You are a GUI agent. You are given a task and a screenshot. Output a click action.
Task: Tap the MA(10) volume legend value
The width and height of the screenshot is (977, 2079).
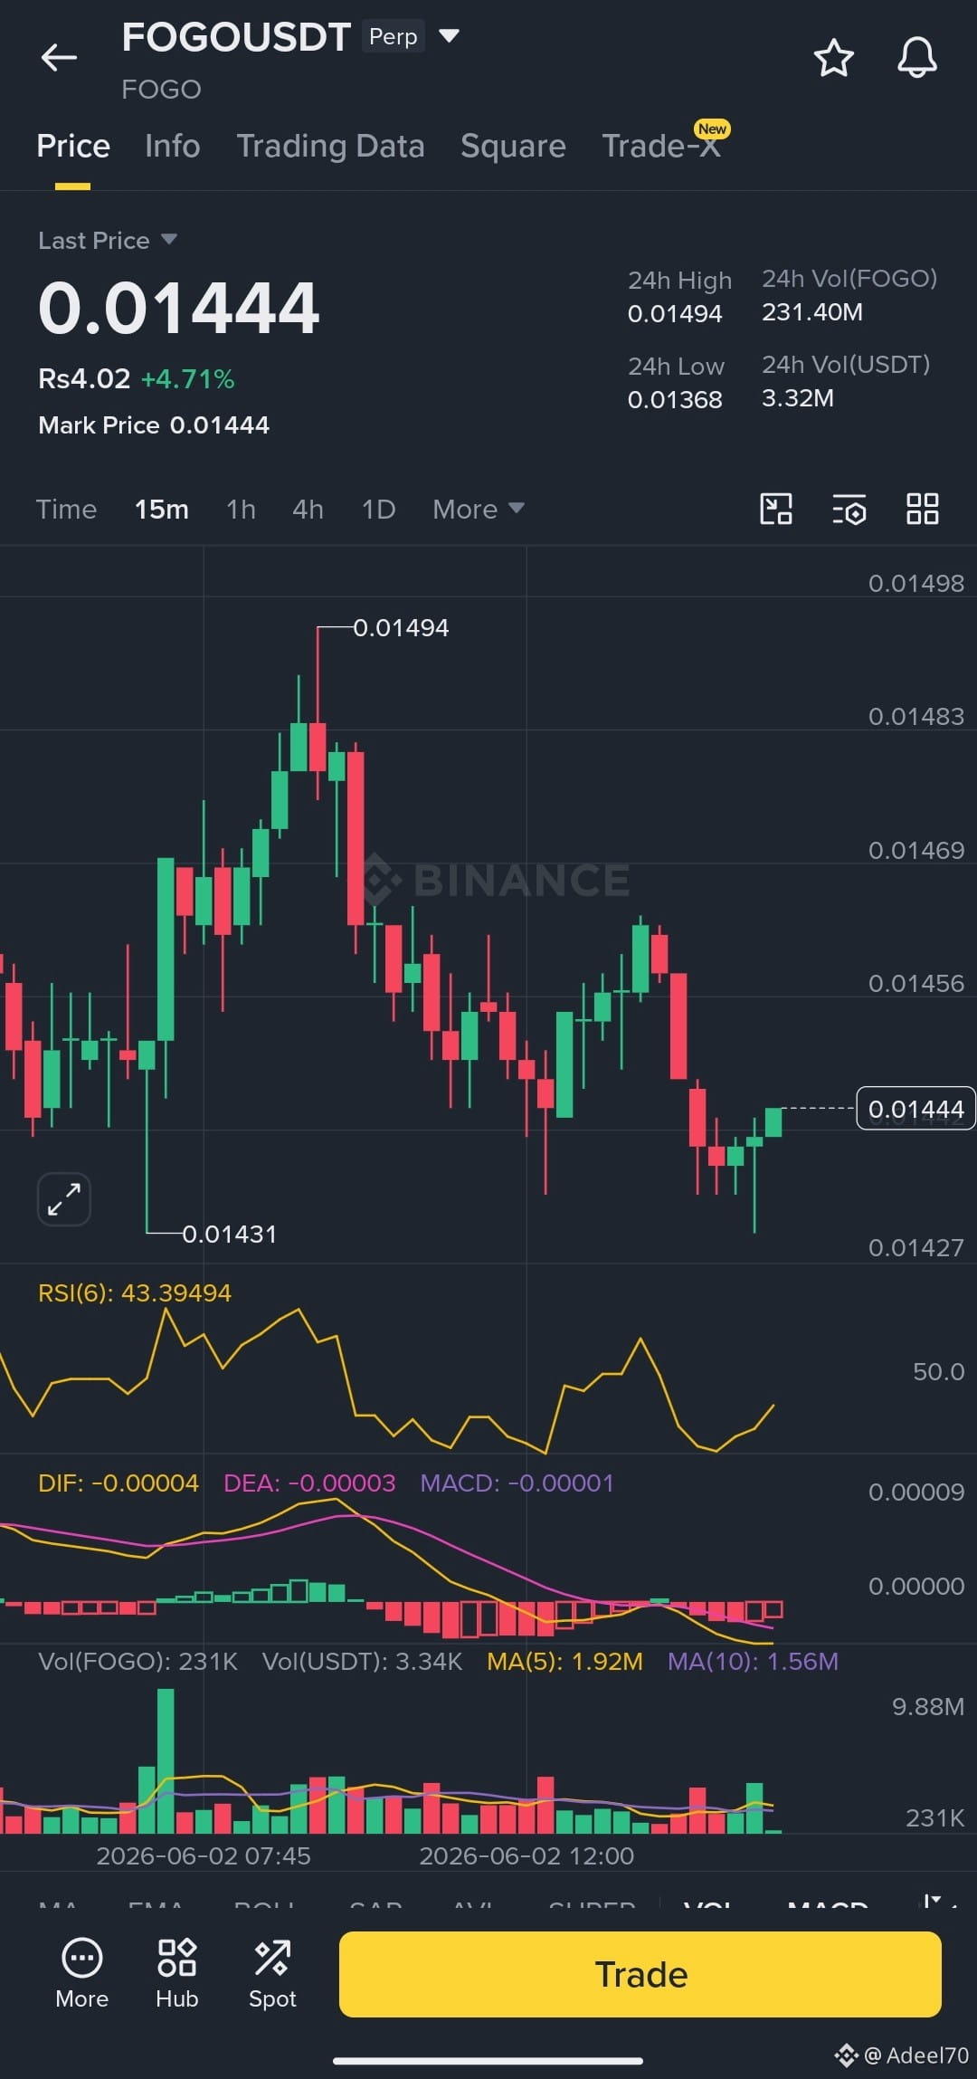pyautogui.click(x=753, y=1662)
